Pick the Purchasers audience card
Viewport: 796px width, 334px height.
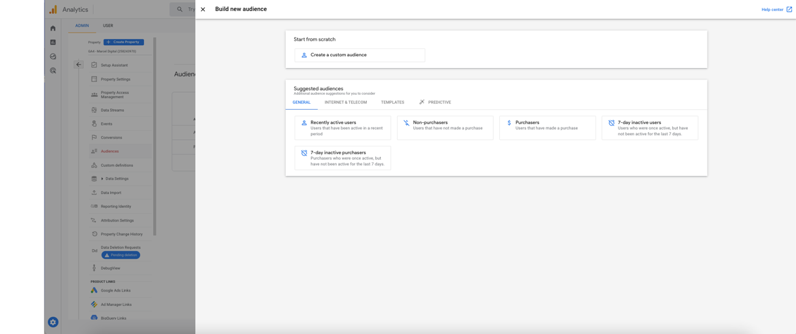547,128
